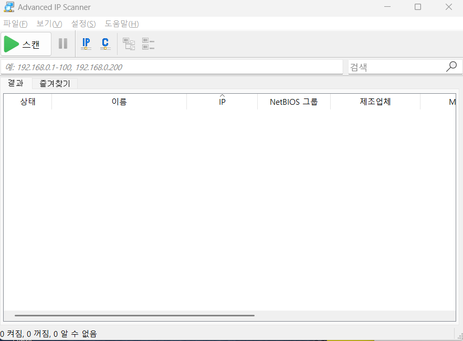Open the 보기(V) menu
The height and width of the screenshot is (341, 463).
(x=49, y=24)
